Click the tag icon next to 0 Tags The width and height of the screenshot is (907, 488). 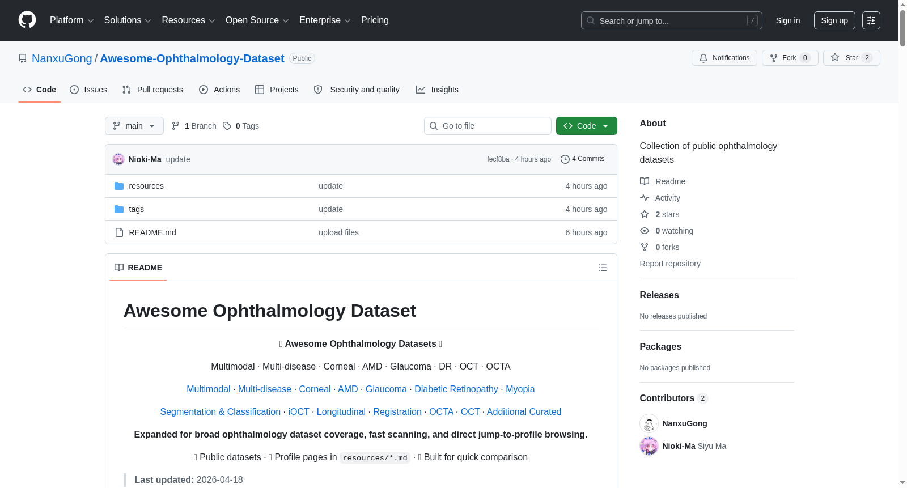[227, 126]
